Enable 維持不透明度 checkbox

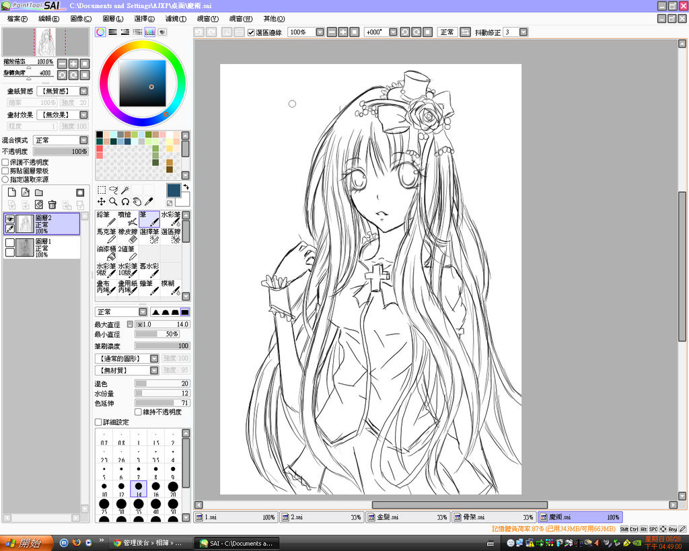pos(138,412)
